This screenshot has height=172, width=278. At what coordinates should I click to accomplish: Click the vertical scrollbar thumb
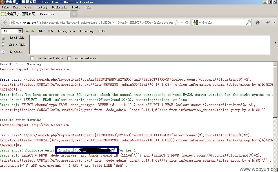coord(275,92)
